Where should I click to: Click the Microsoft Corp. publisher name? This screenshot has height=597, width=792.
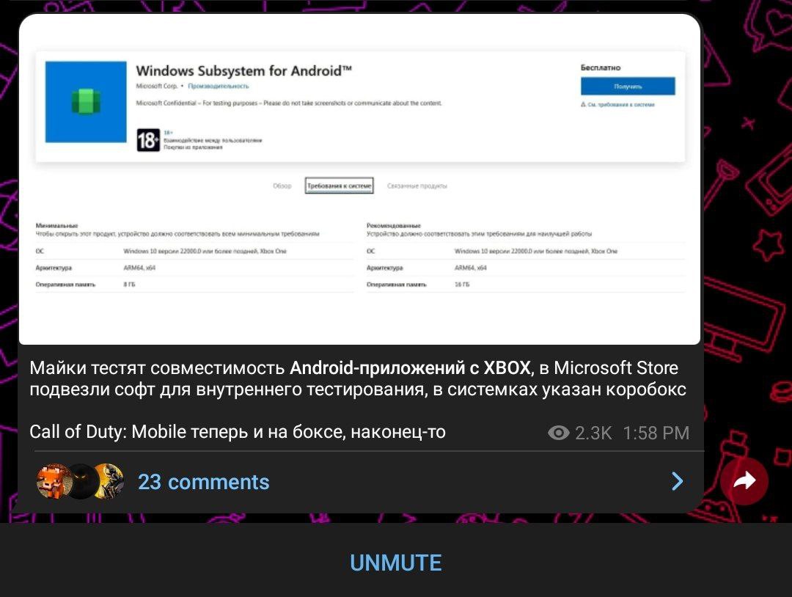157,87
